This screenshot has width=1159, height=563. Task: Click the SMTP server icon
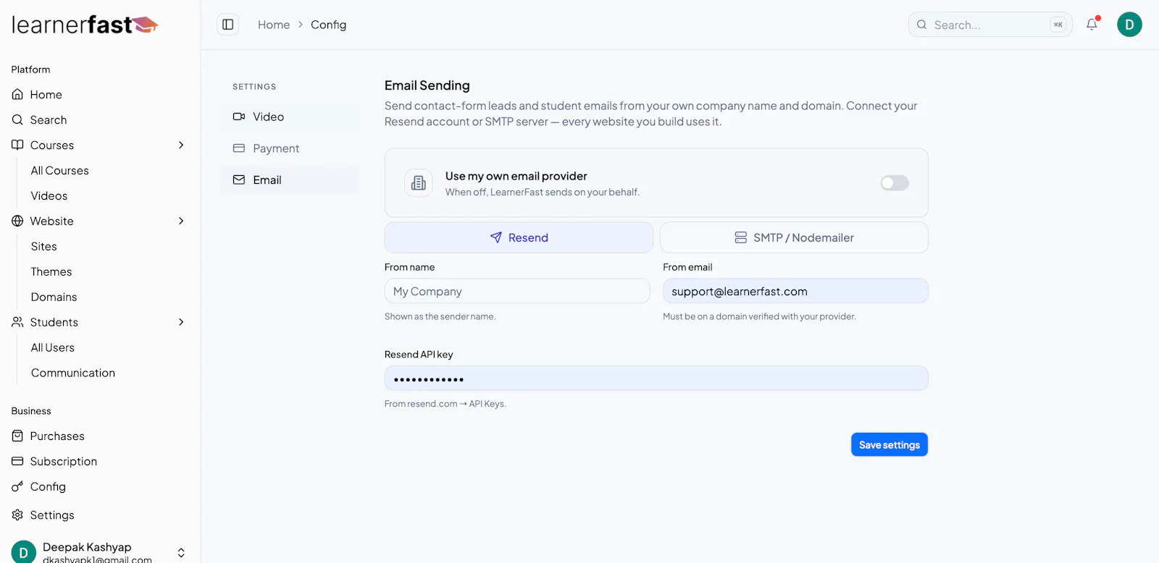(740, 237)
